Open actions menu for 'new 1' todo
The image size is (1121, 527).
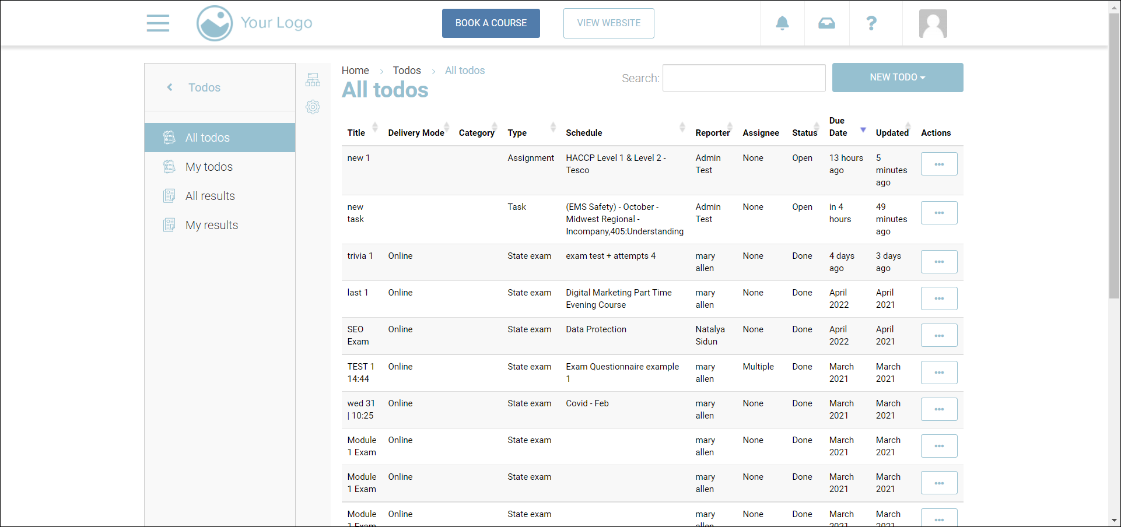[x=938, y=164]
